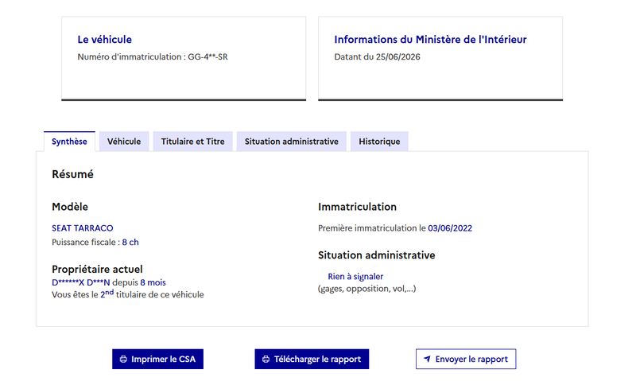Click the 8 mois ownership duration
The height and width of the screenshot is (381, 636).
pos(153,282)
